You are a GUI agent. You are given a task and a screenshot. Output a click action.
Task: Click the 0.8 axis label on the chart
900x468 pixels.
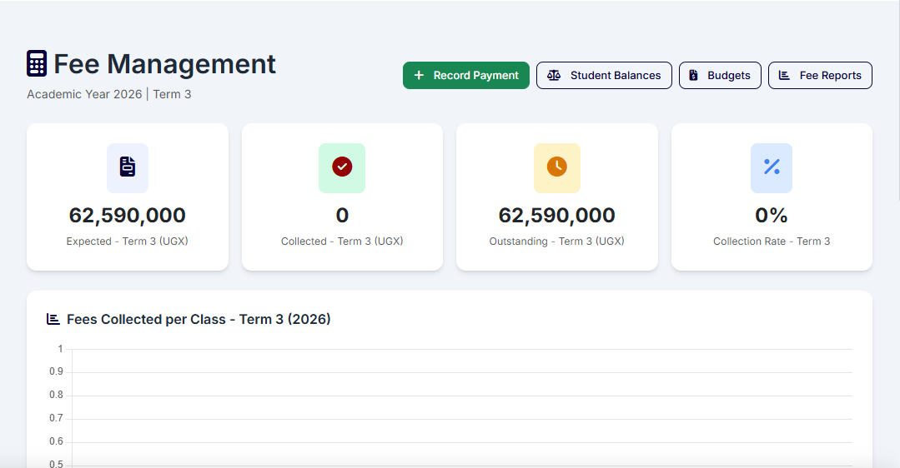click(x=56, y=395)
